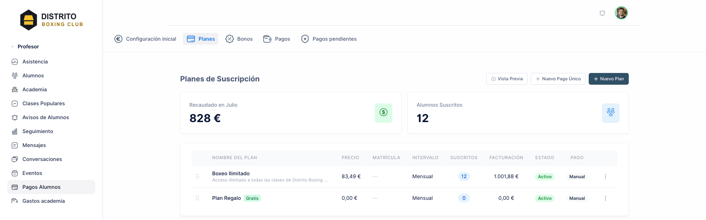The width and height of the screenshot is (706, 220).
Task: Select Pagos Alumnos in sidebar
Action: [51, 187]
